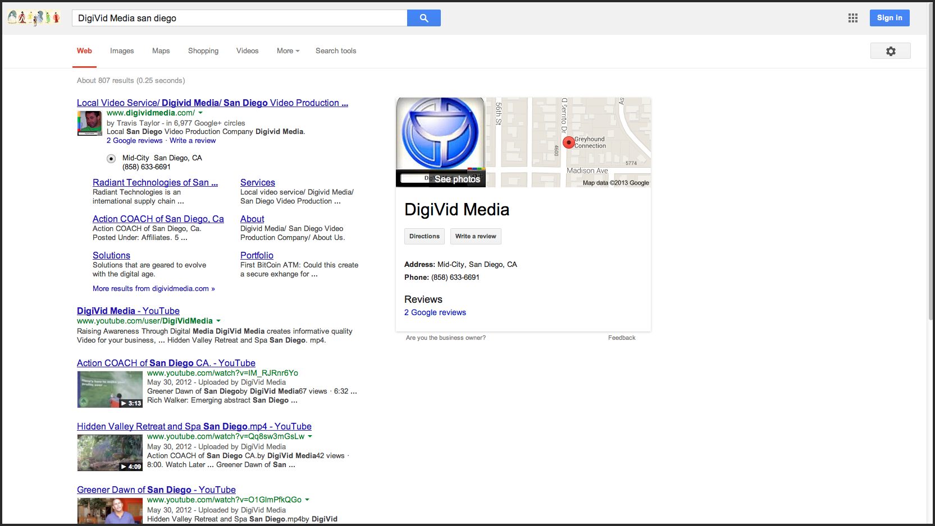This screenshot has width=935, height=526.
Task: Open Local Video Service Digivid Media result
Action: click(212, 103)
